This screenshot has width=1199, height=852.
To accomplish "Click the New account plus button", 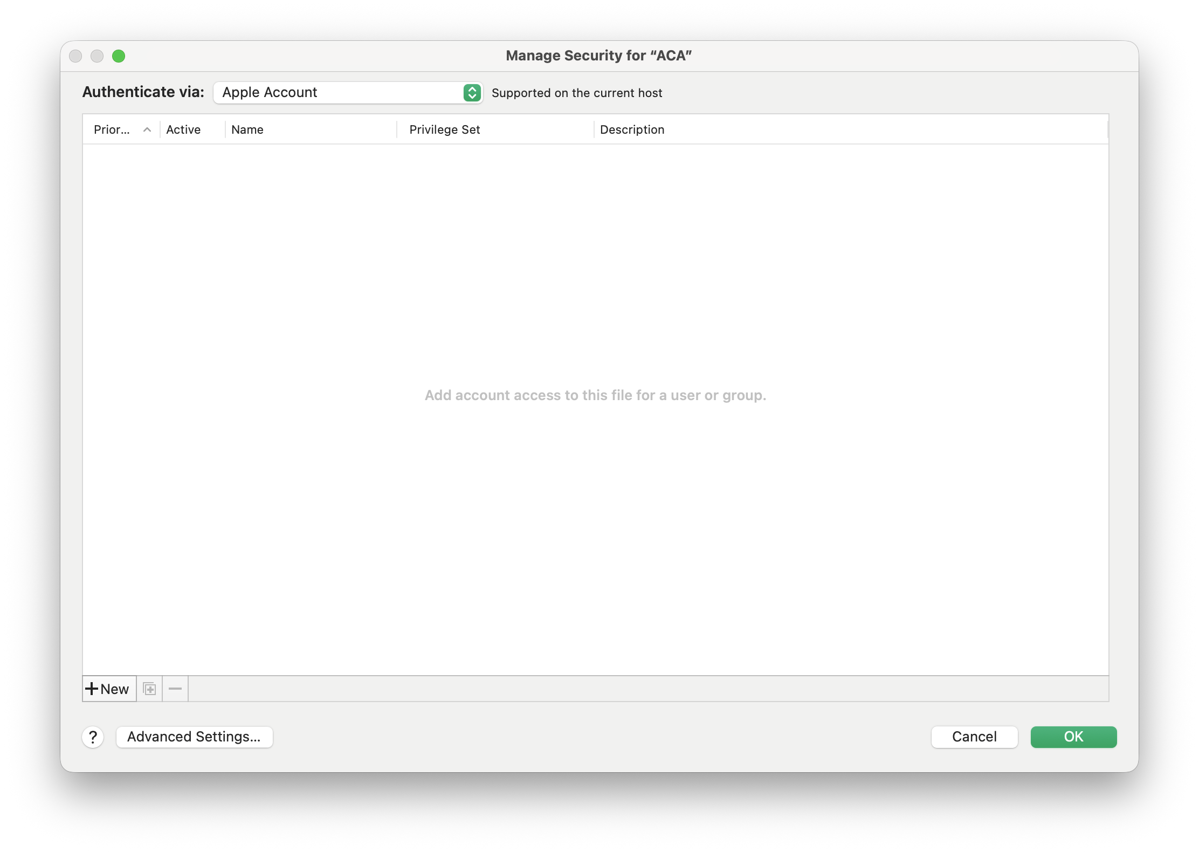I will click(x=108, y=689).
